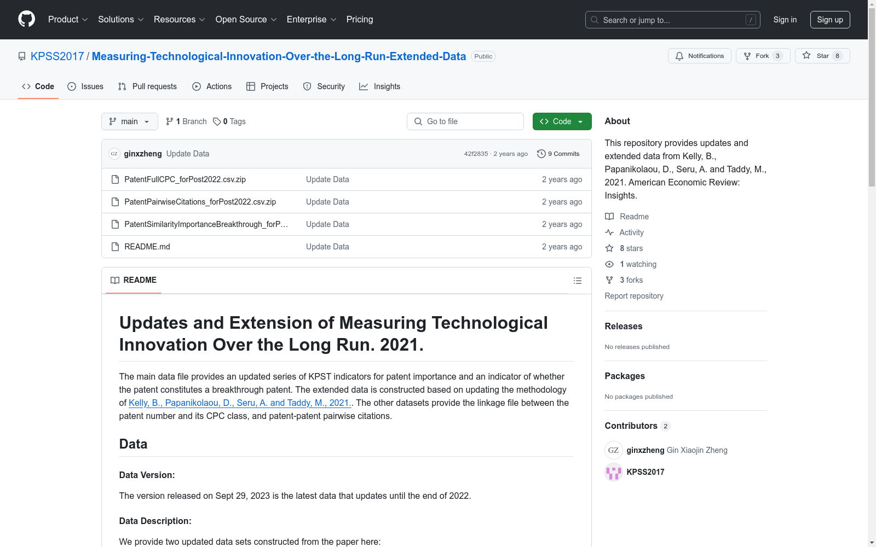Focus the Search or jump to field

tap(673, 20)
